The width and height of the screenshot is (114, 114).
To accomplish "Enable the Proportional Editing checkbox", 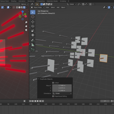I will pyautogui.click(x=53, y=96).
